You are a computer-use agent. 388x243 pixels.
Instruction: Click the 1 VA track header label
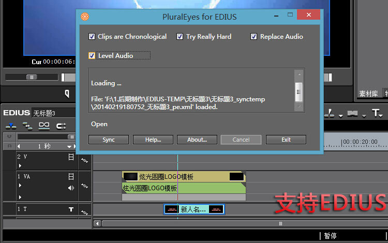point(24,176)
